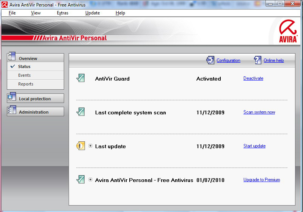Click the Activated status text
Image resolution: width=303 pixels, height=212 pixels.
coord(209,79)
